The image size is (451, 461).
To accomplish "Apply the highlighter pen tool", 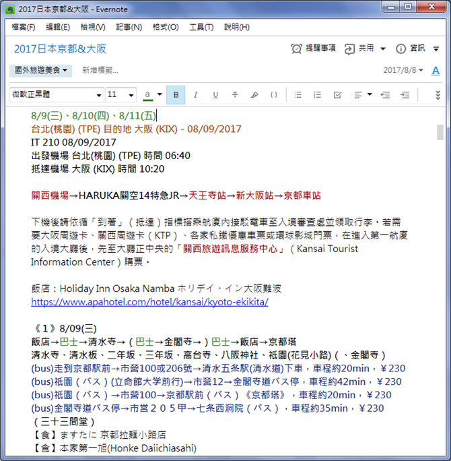I will click(x=254, y=95).
